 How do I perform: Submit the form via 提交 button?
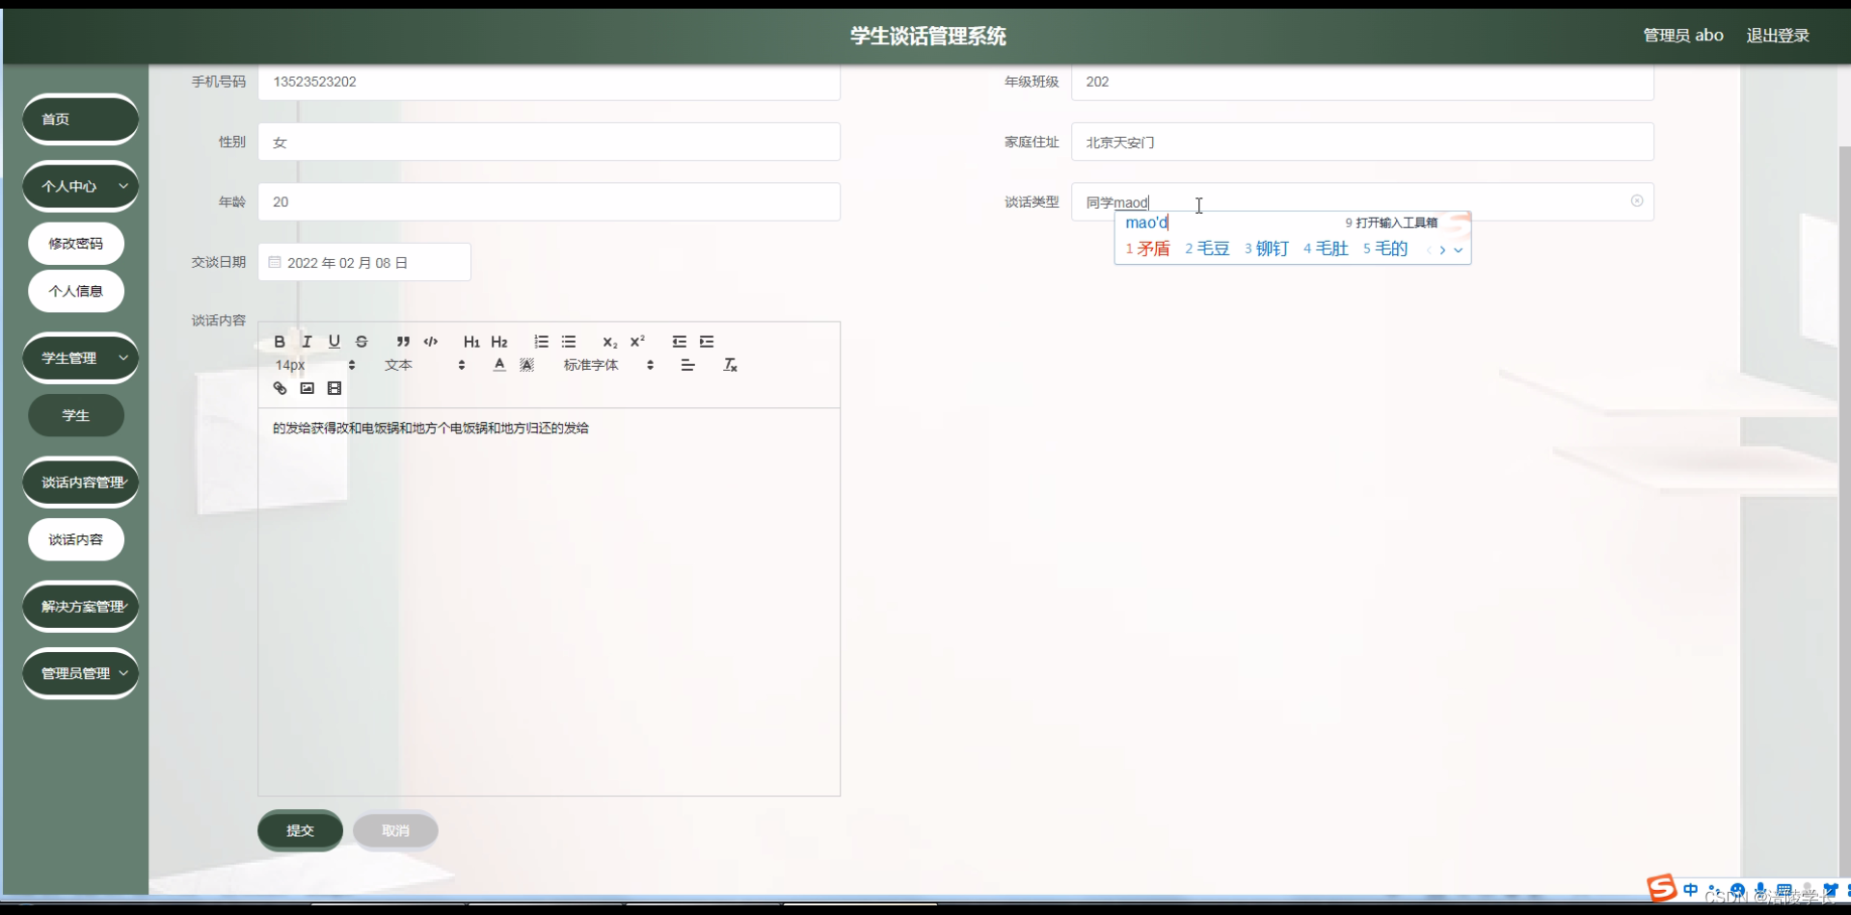click(300, 830)
